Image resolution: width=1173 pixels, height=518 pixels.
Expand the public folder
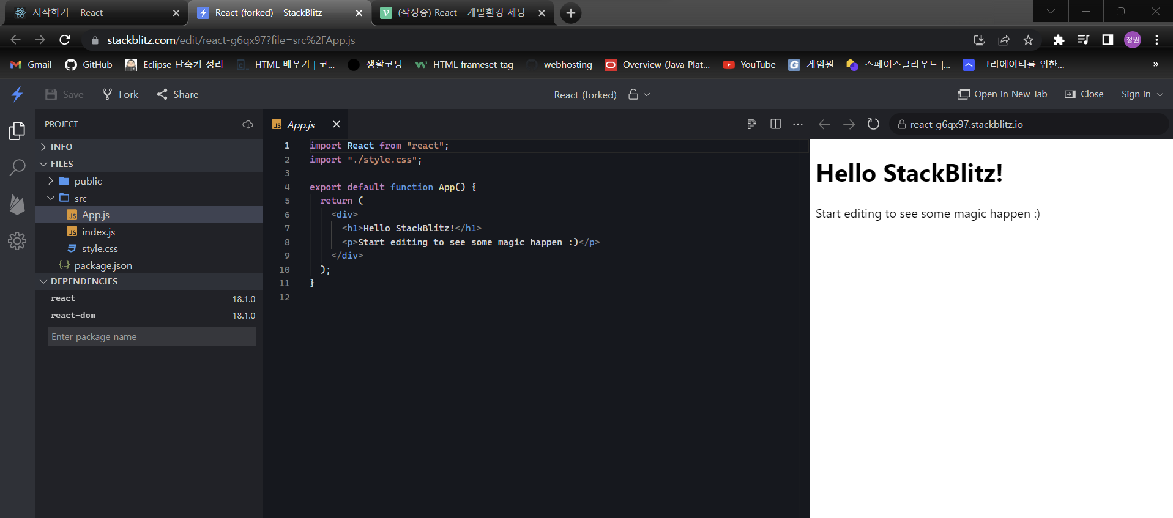point(149,181)
